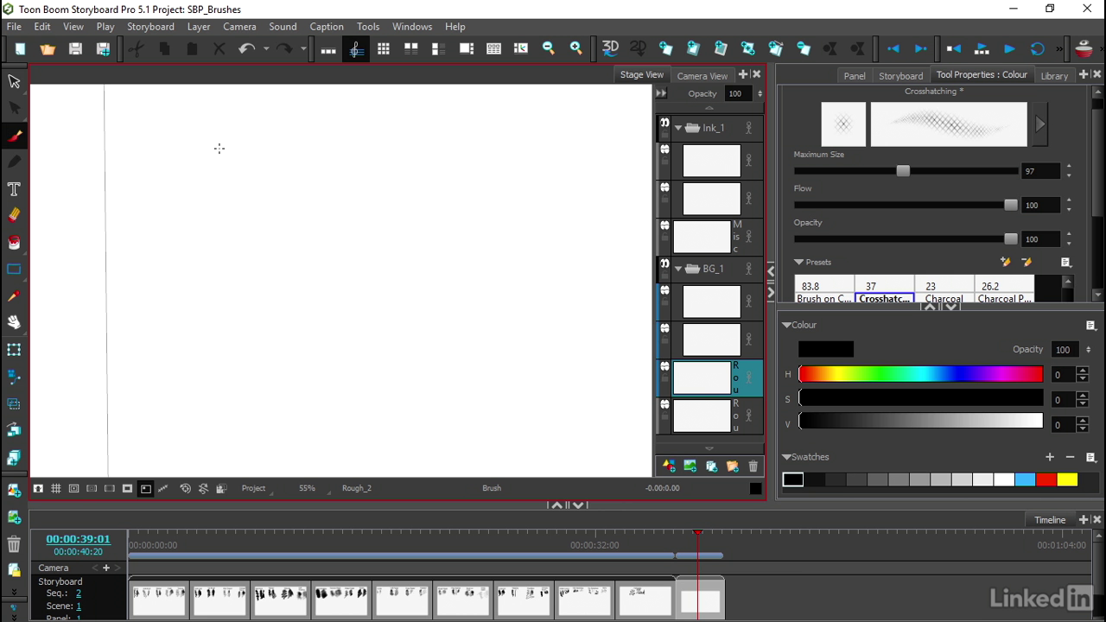The image size is (1106, 622).
Task: Select the blue colour swatch
Action: (x=1025, y=479)
